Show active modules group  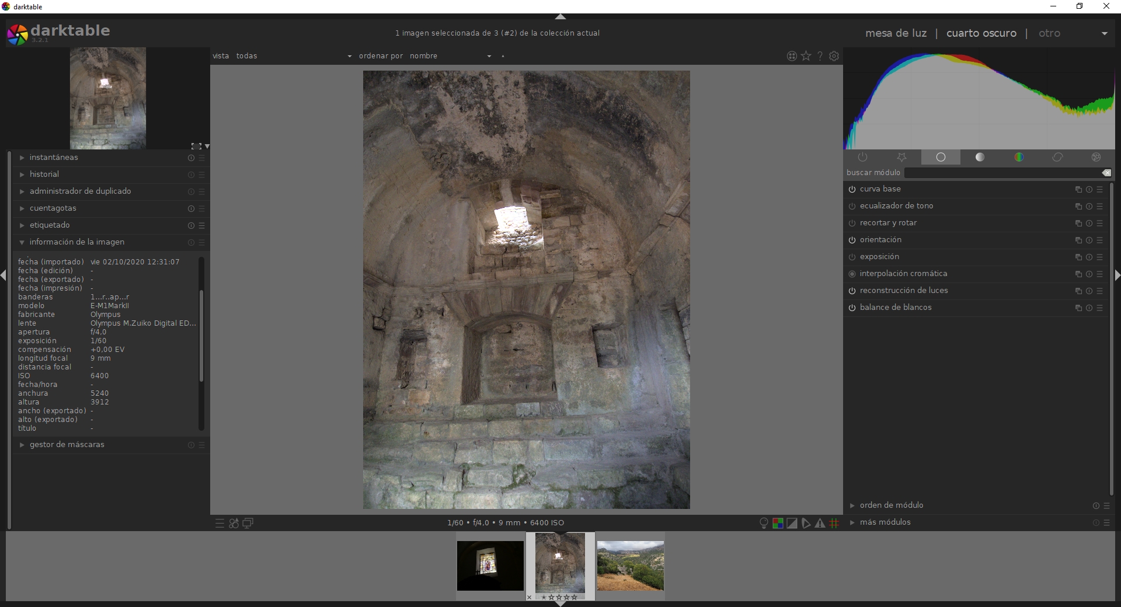point(863,157)
